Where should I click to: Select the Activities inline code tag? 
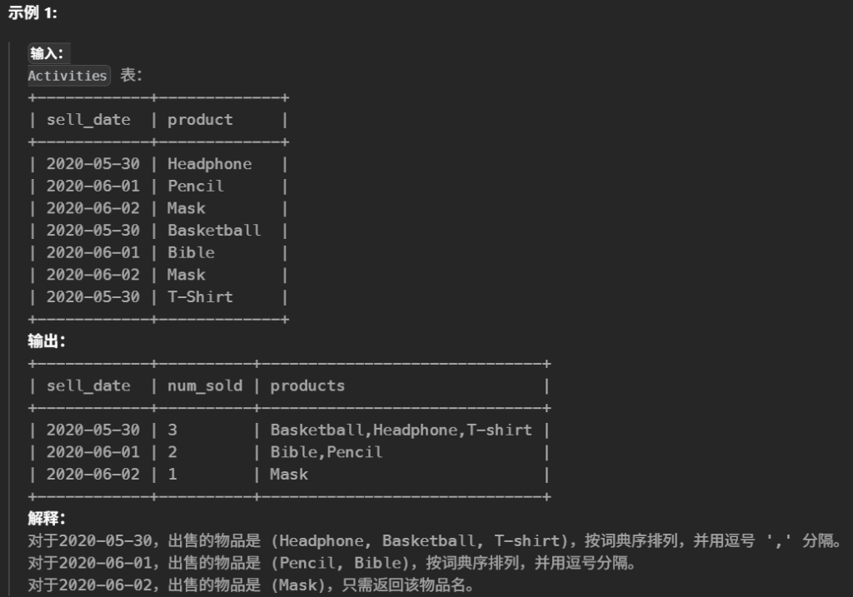coord(67,76)
